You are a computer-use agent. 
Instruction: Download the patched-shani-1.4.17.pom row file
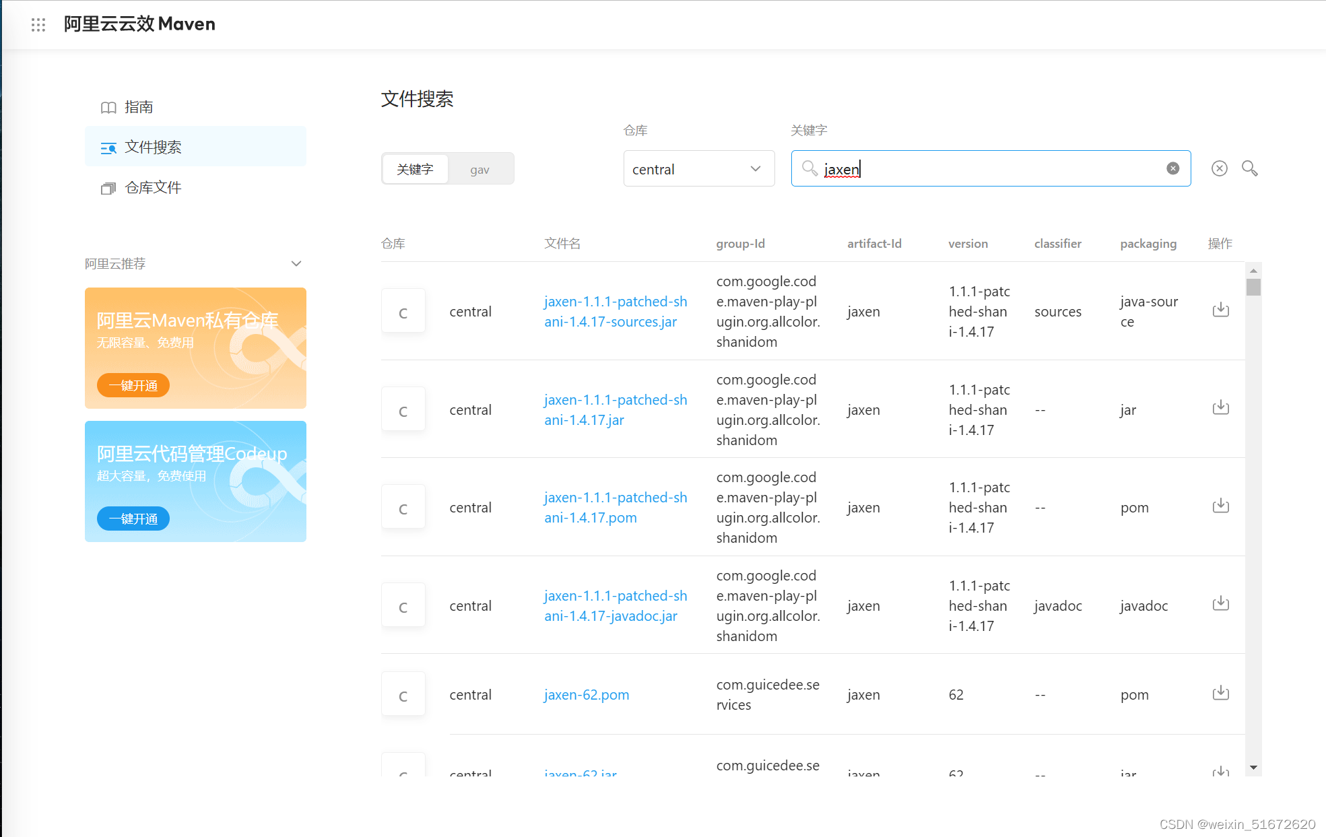pos(1221,506)
